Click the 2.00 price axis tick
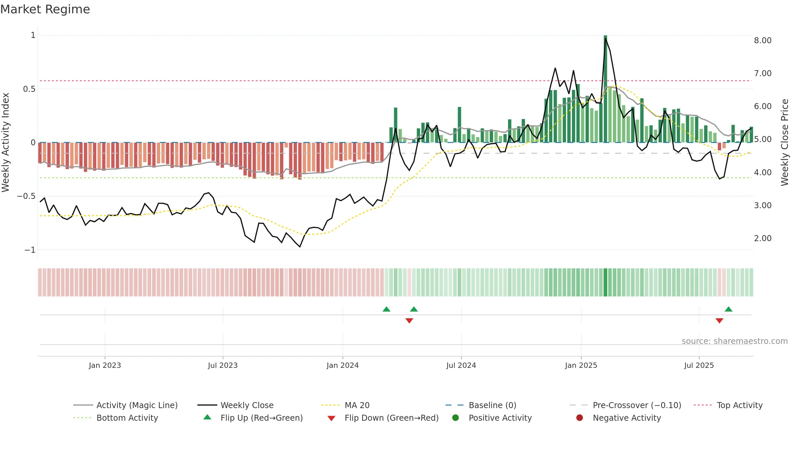799x449 pixels. coord(763,238)
